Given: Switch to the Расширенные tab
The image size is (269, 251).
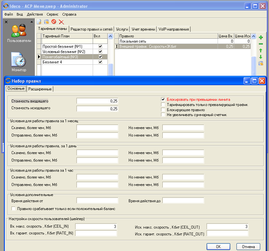Looking at the screenshot, I should click(40, 89).
